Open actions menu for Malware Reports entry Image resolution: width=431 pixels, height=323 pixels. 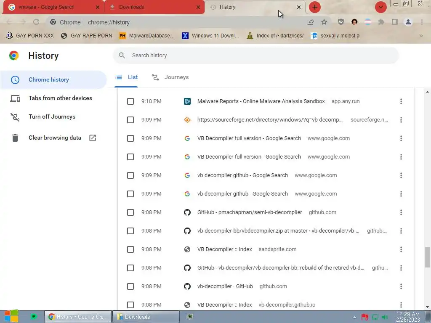coord(401,101)
